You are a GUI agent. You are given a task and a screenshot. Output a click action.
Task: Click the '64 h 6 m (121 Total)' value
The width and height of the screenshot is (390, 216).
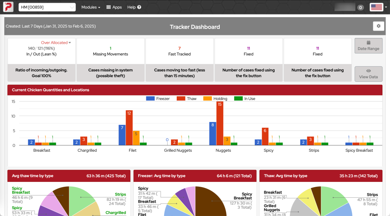coord(234,176)
